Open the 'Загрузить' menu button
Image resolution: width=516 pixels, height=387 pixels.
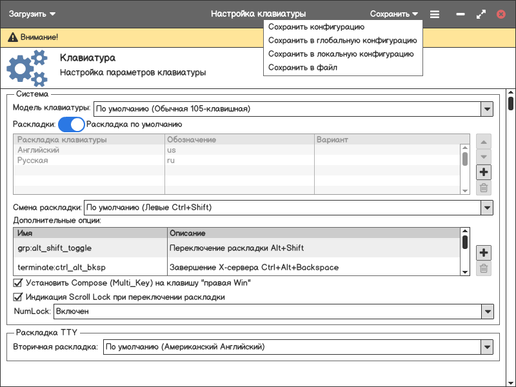32,14
